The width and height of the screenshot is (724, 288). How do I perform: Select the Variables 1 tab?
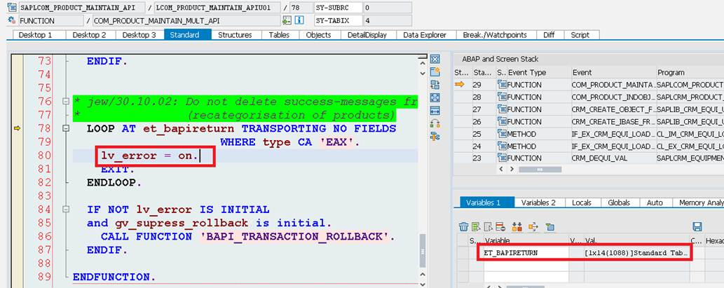coord(487,202)
